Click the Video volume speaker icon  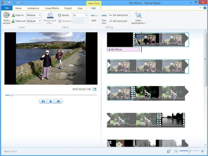pos(6,15)
